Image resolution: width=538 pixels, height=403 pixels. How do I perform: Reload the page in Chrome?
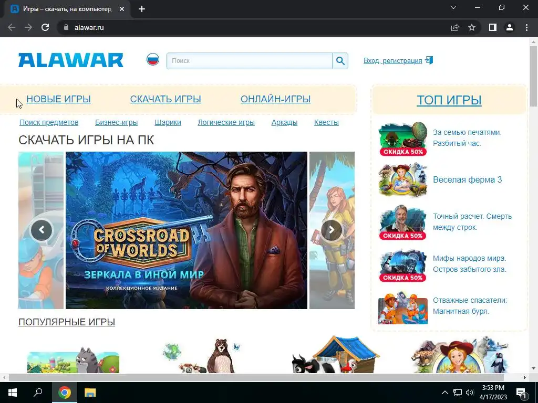click(x=45, y=27)
